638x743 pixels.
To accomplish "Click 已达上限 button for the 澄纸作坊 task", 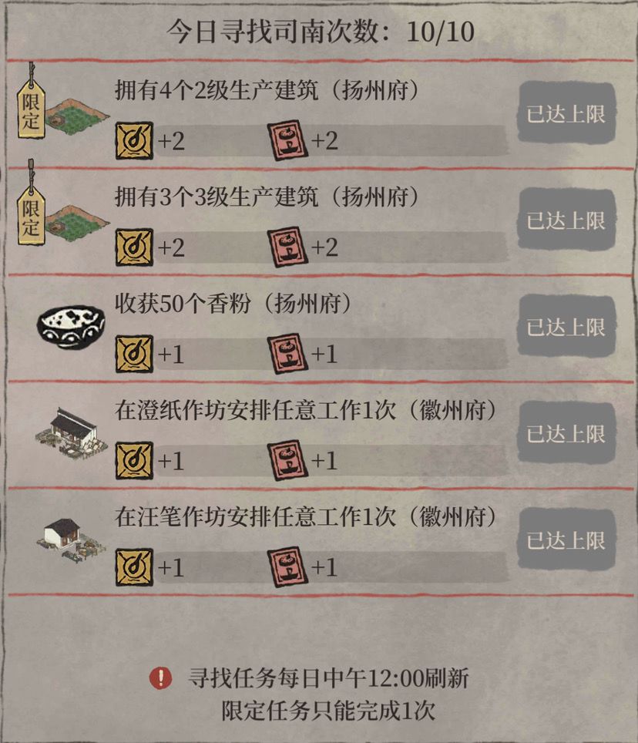I will point(566,432).
